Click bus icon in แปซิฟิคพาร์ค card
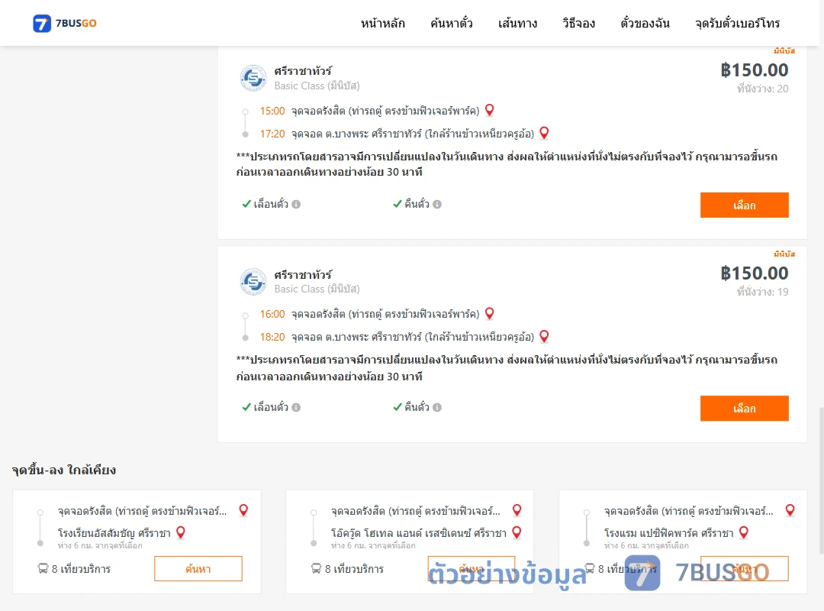The width and height of the screenshot is (824, 611). pyautogui.click(x=590, y=568)
